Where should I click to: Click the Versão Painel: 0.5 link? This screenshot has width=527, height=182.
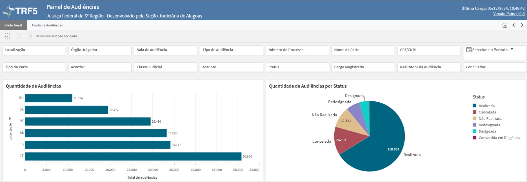pos(509,14)
